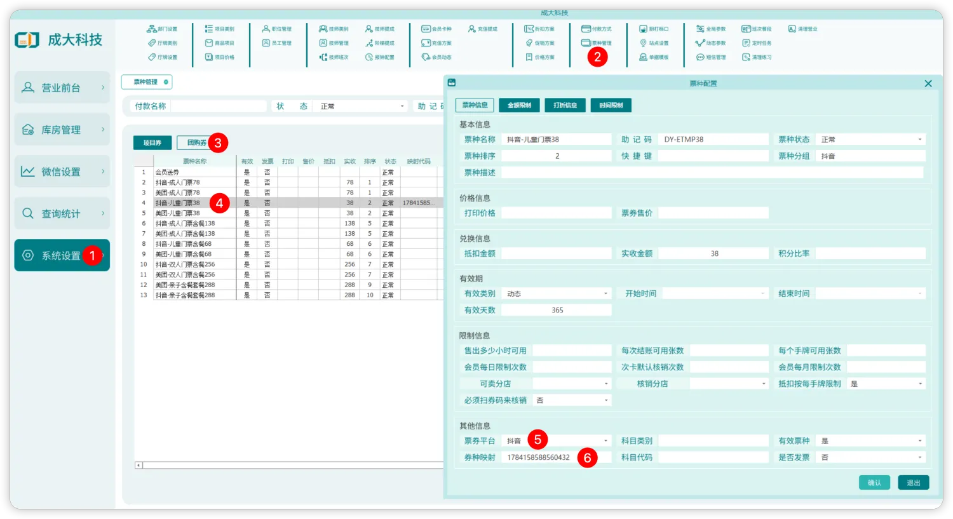The width and height of the screenshot is (953, 519).
Task: Open 营业前台 in the sidebar
Action: click(62, 88)
